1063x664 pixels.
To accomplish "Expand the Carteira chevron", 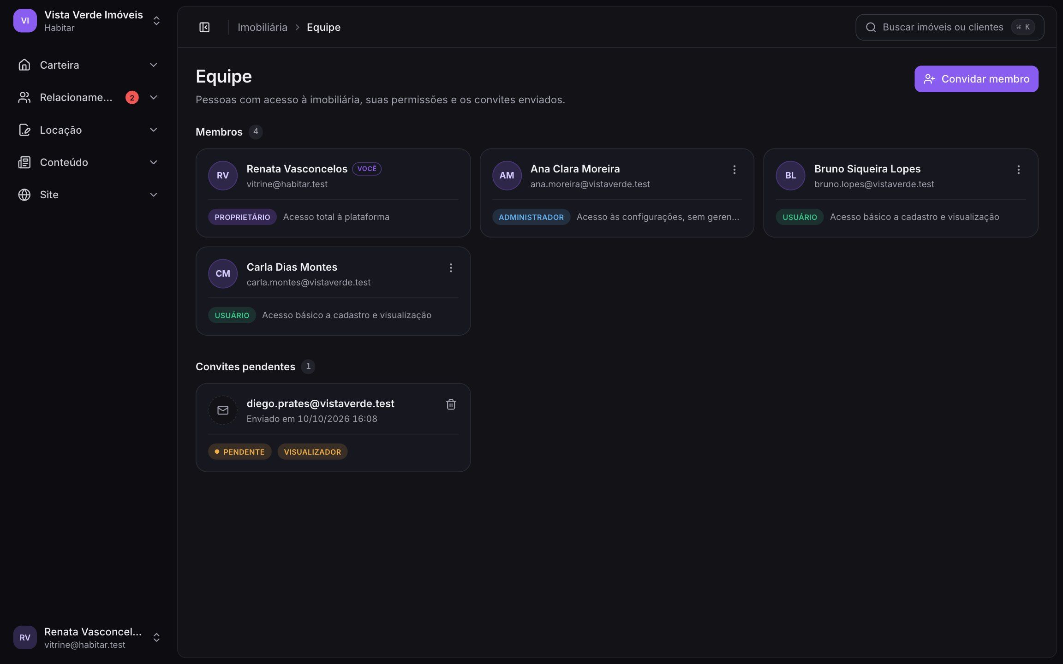I will (154, 65).
